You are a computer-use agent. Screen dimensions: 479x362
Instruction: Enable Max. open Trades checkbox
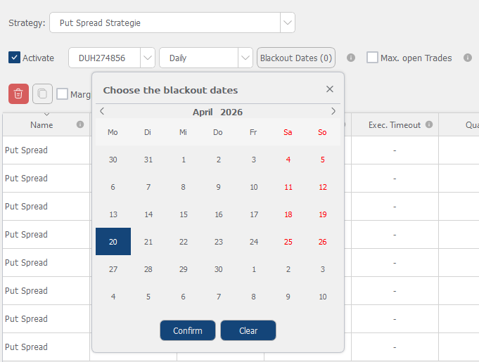coord(372,58)
